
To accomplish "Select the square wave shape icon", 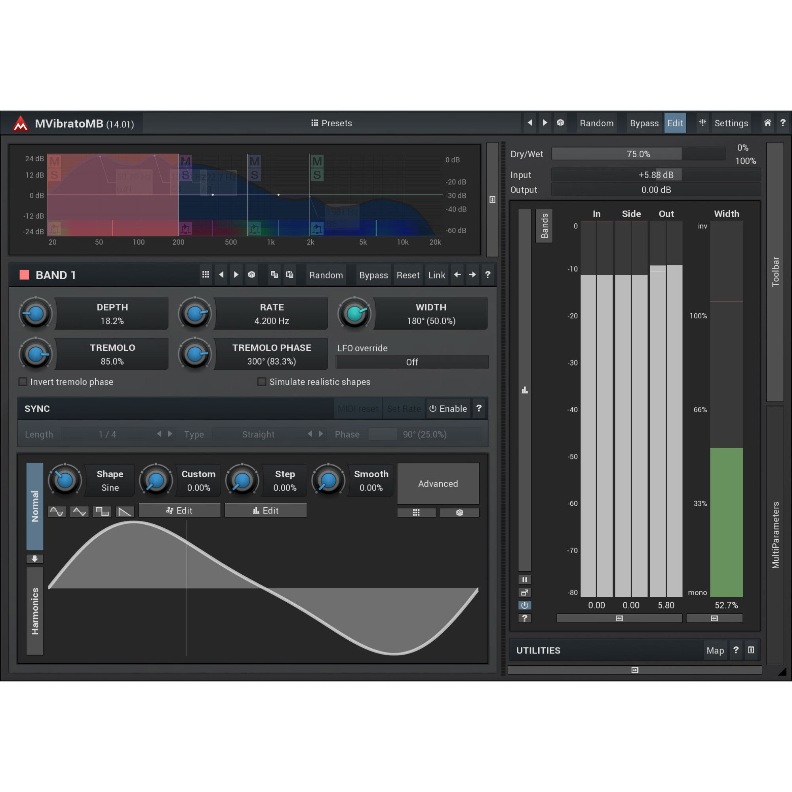I will 102,512.
